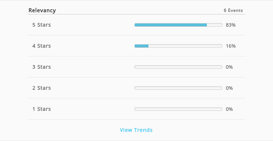Select the 5 Stars row label
The width and height of the screenshot is (273, 141).
coord(42,25)
